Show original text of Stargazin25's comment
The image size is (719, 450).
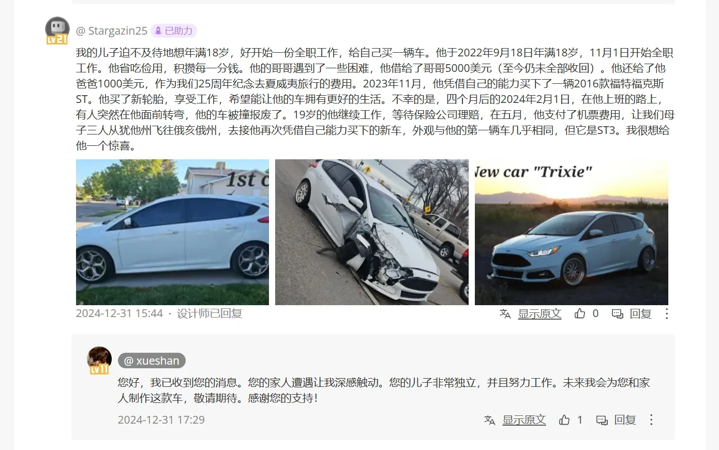point(540,313)
